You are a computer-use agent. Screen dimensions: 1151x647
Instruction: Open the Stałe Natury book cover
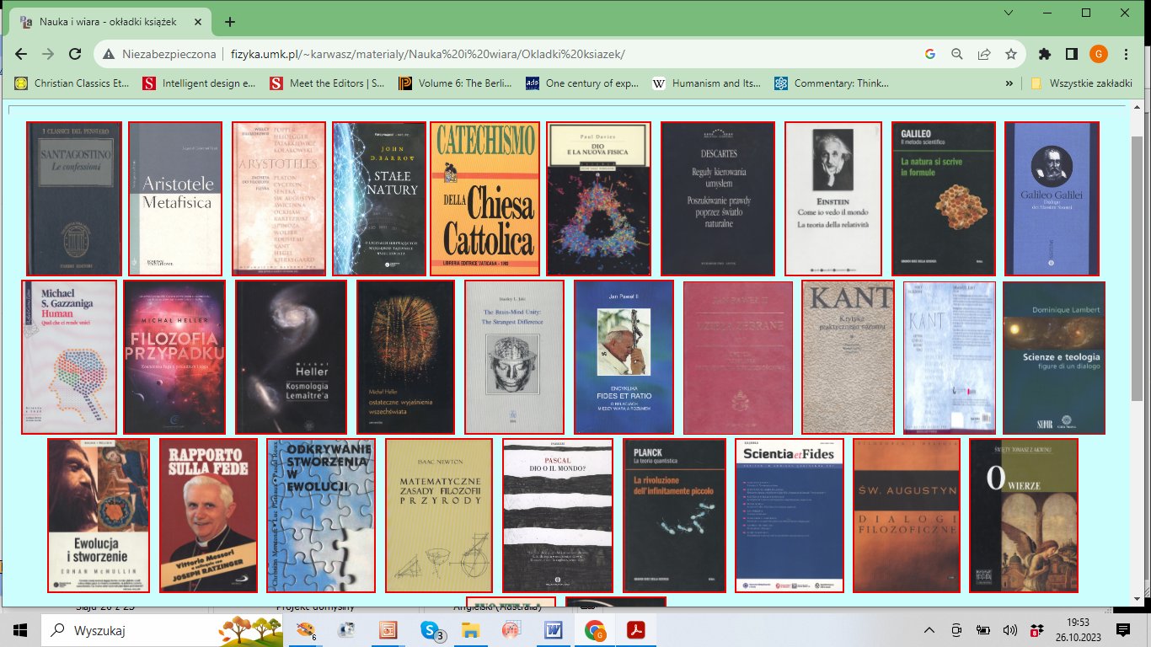[x=378, y=199]
